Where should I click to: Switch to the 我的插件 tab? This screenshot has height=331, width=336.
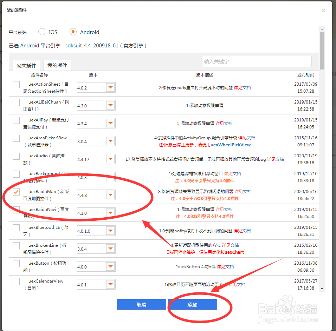pyautogui.click(x=57, y=65)
